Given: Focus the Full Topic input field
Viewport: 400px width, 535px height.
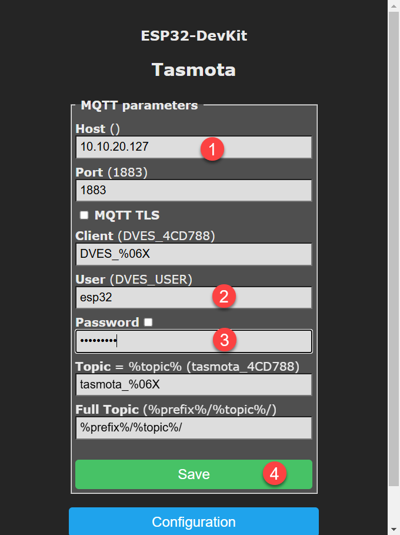Looking at the screenshot, I should point(193,428).
